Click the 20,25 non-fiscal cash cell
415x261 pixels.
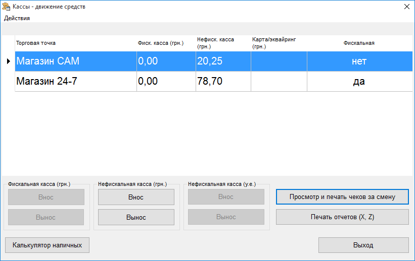(x=223, y=61)
